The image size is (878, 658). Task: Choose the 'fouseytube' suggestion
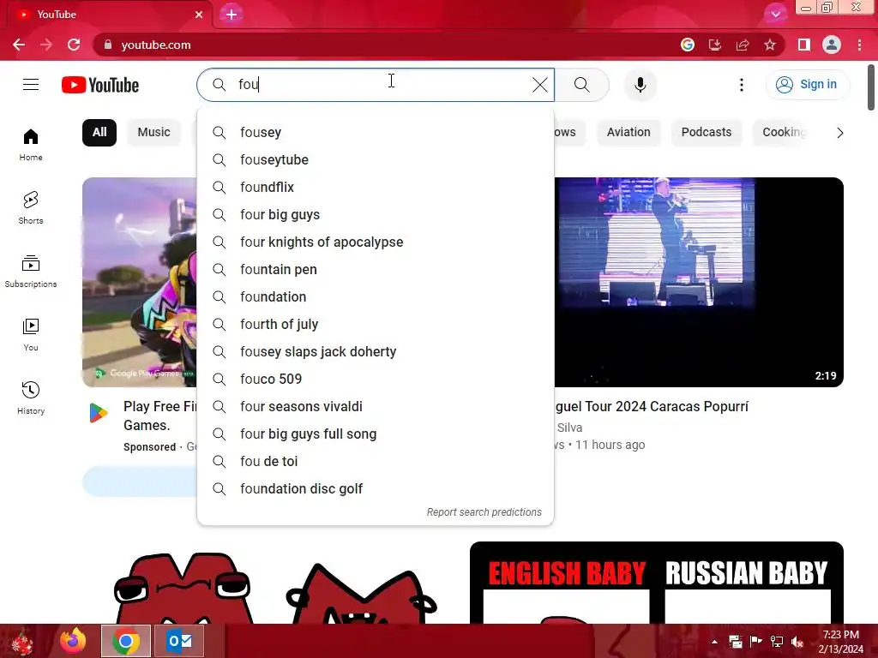[376, 159]
